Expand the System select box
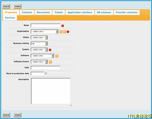The height and width of the screenshot is (119, 152). (39, 50)
